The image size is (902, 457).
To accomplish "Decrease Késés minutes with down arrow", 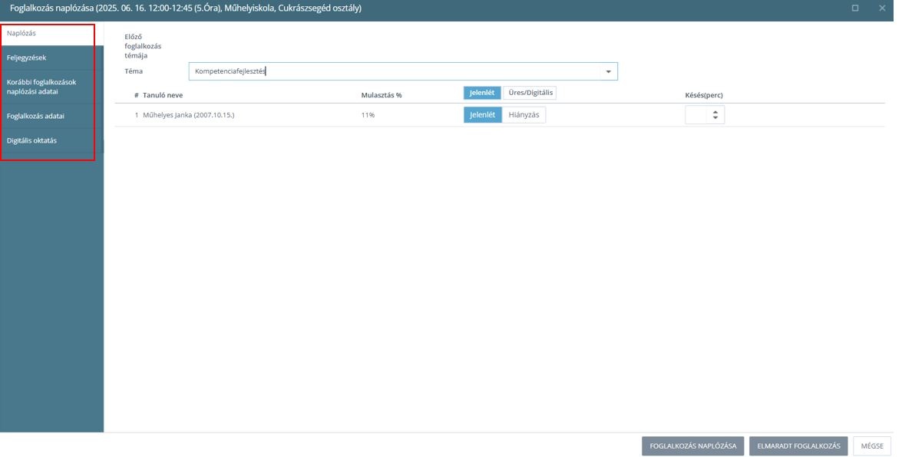I will tap(715, 118).
